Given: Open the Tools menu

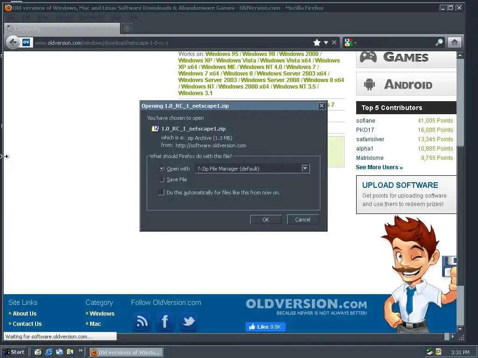Looking at the screenshot, I should pos(116,17).
